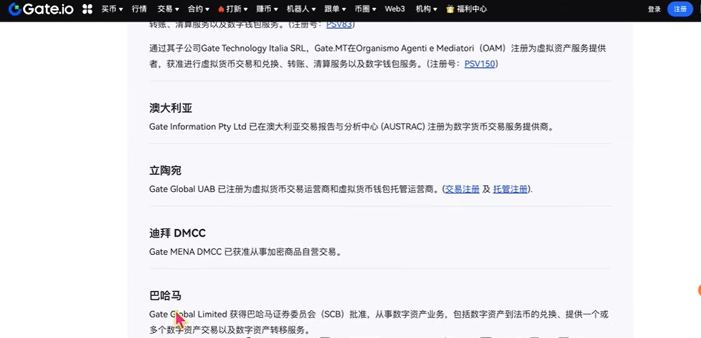701x338 pixels.
Task: Click the Gate Technology Italia SRL text
Action: tap(253, 48)
